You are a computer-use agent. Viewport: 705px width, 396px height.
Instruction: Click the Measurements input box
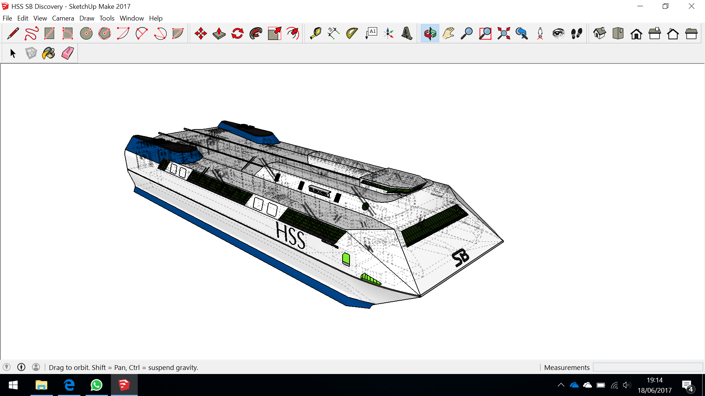[x=648, y=367]
